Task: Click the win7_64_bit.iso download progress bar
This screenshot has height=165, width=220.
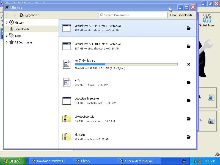Action: point(126,64)
